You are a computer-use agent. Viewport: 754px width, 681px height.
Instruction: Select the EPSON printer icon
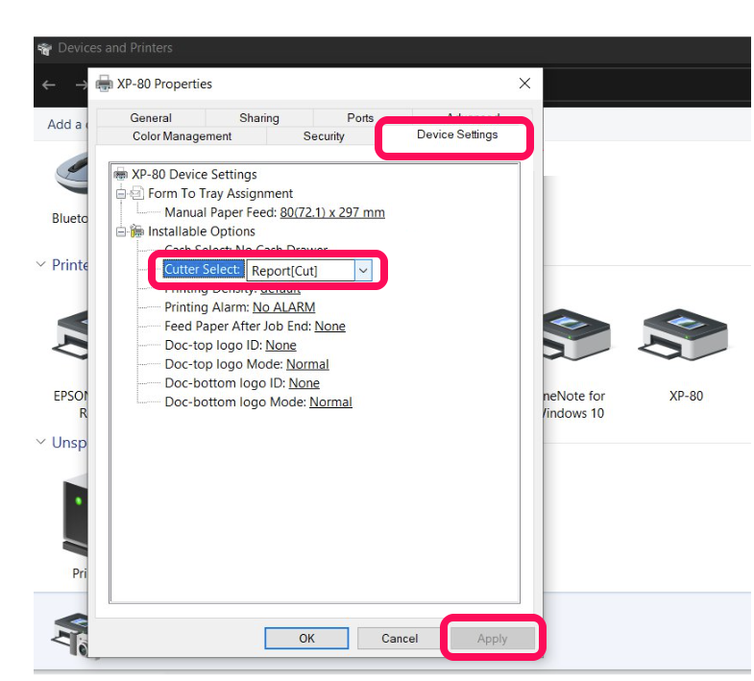pyautogui.click(x=72, y=336)
